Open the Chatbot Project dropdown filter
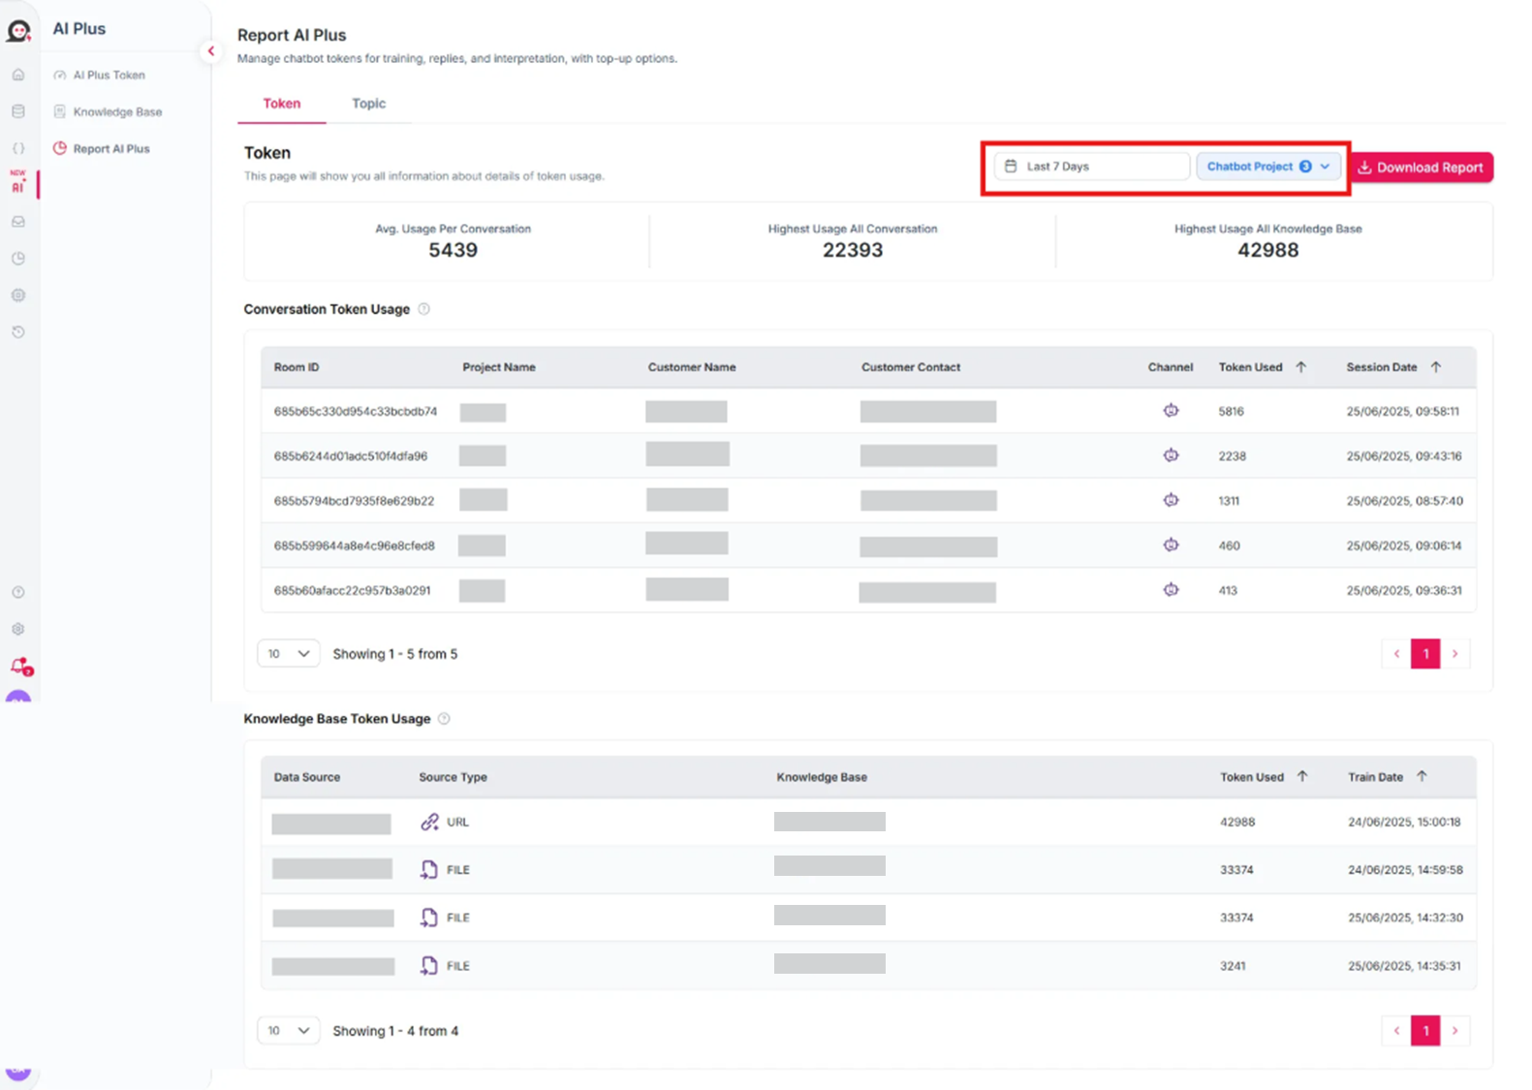1532x1090 pixels. coord(1267,167)
